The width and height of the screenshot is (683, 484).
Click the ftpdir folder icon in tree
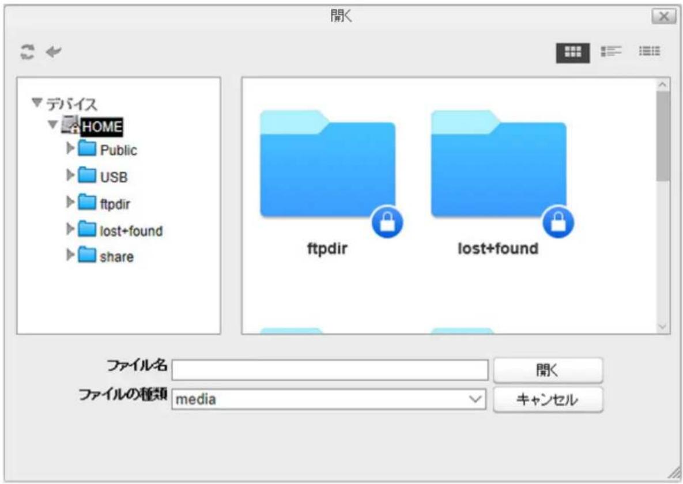87,202
